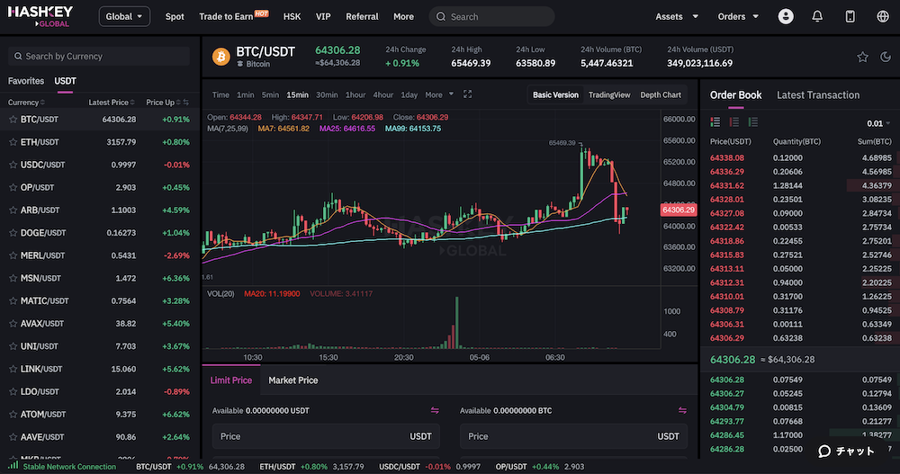
Task: Click the Search by Currency field
Action: point(99,56)
